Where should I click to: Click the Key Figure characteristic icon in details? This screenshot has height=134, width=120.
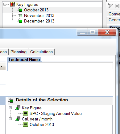point(18,108)
